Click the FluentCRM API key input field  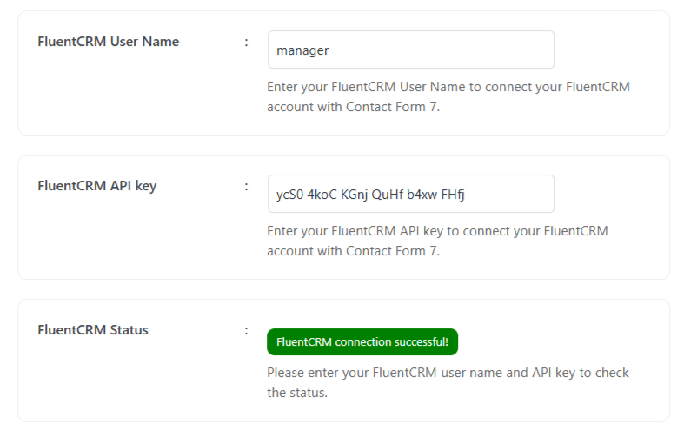click(x=411, y=194)
